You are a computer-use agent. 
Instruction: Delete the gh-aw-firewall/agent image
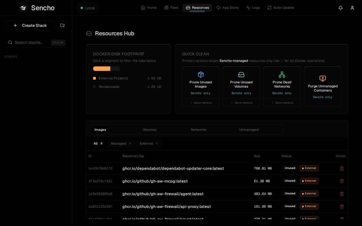[x=342, y=194]
